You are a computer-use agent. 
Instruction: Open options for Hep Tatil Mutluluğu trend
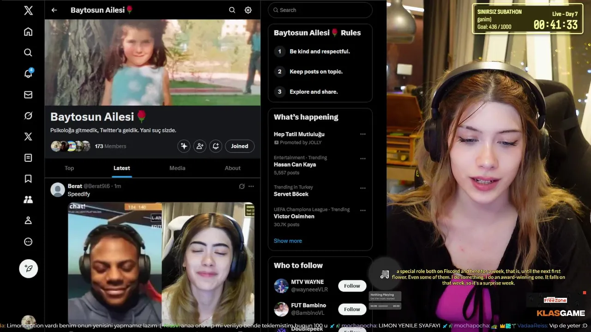click(x=363, y=134)
